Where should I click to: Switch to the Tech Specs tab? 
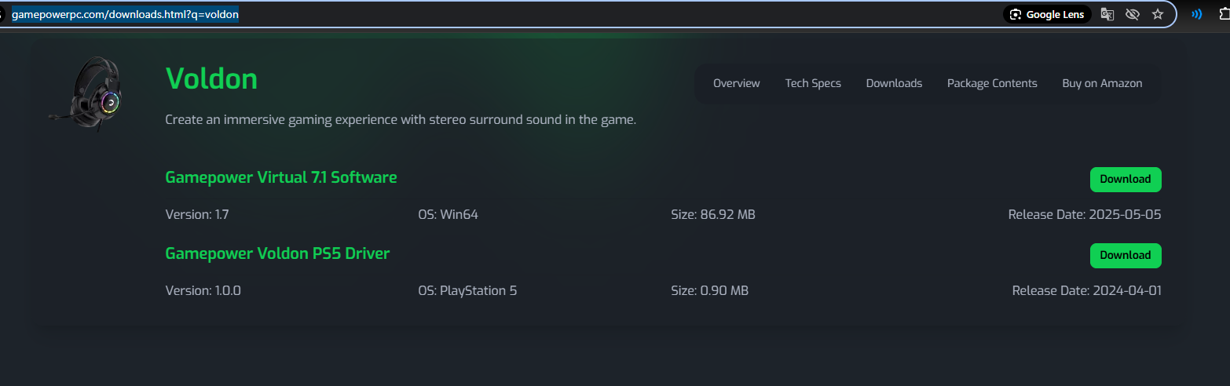point(813,83)
